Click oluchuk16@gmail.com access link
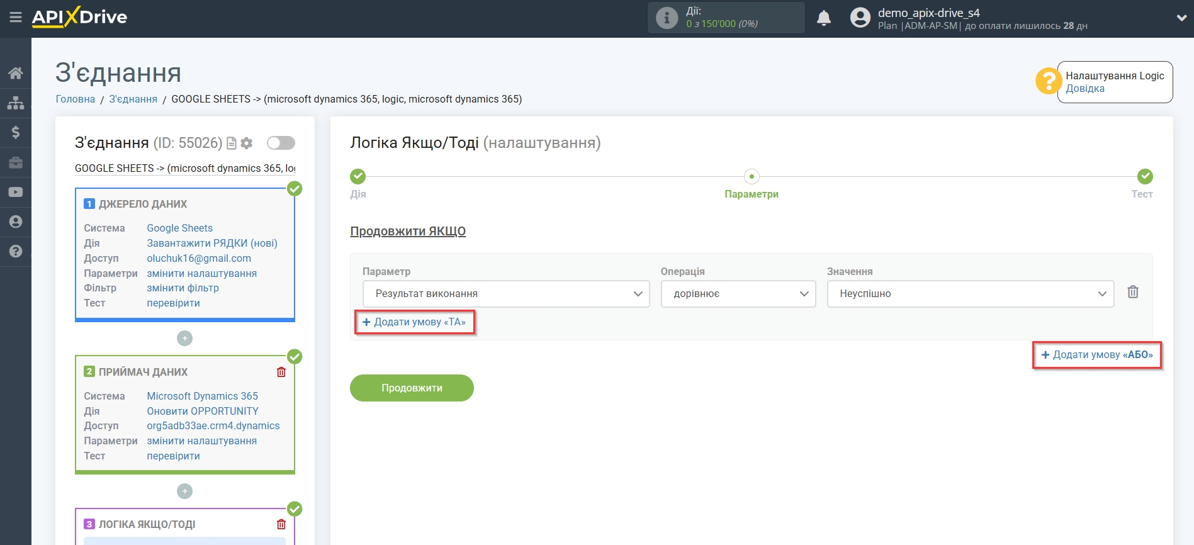The height and width of the screenshot is (545, 1194). point(199,258)
